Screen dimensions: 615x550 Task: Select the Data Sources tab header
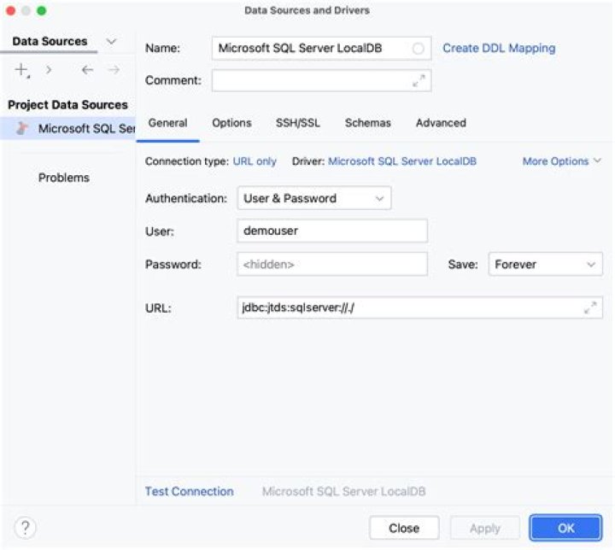tap(50, 41)
